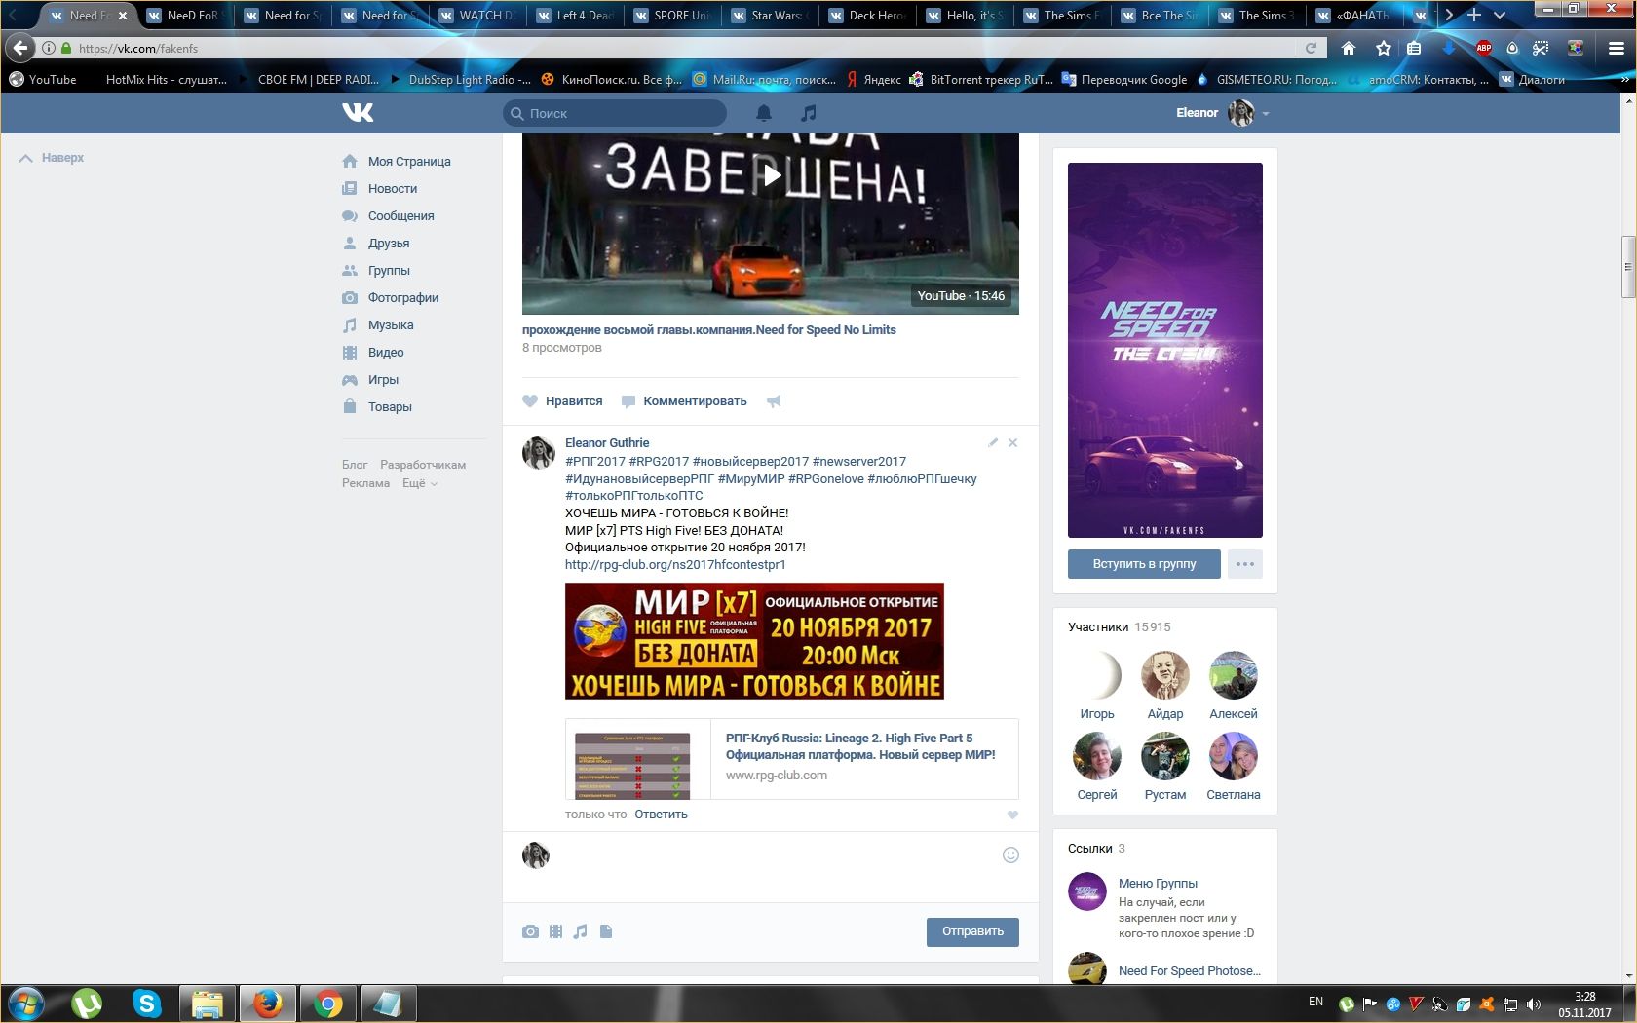Attach a video to the comment
Image resolution: width=1637 pixels, height=1023 pixels.
point(555,931)
